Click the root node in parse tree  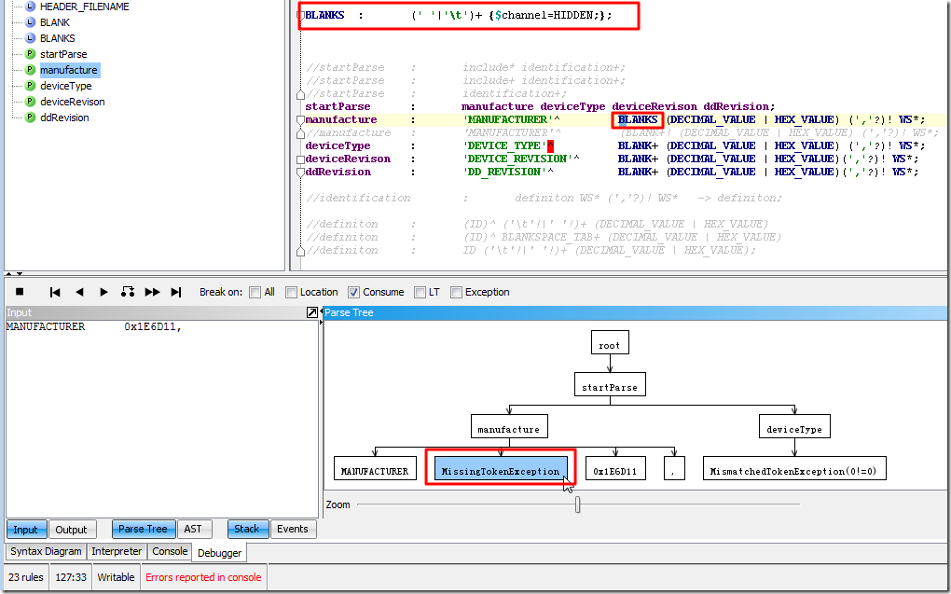coord(610,342)
